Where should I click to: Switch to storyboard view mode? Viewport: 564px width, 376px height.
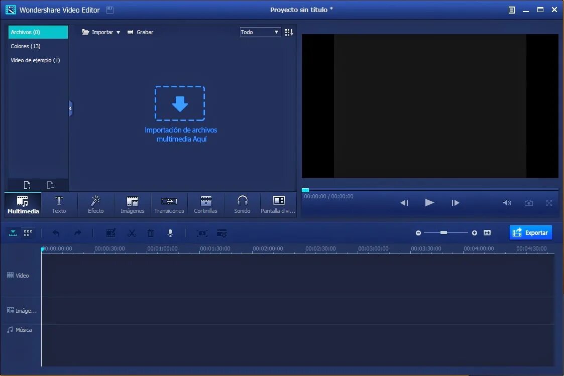point(28,233)
